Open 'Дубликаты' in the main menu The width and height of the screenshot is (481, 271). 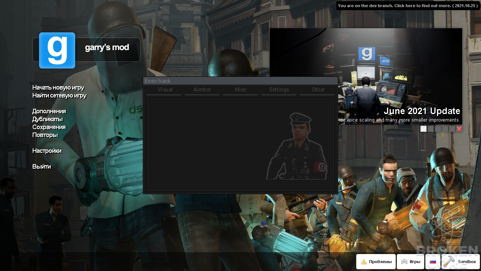click(x=47, y=119)
